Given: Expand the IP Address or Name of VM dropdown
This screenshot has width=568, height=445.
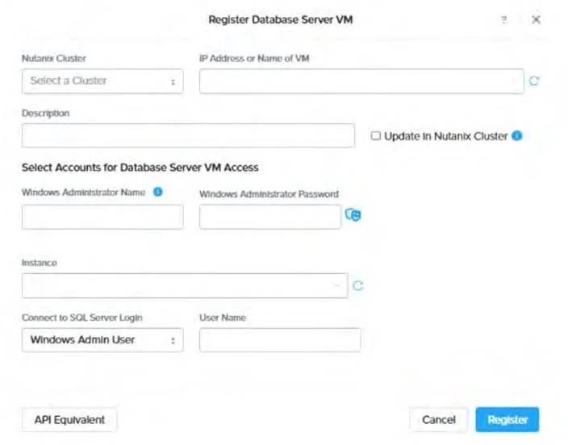Looking at the screenshot, I should [x=361, y=81].
